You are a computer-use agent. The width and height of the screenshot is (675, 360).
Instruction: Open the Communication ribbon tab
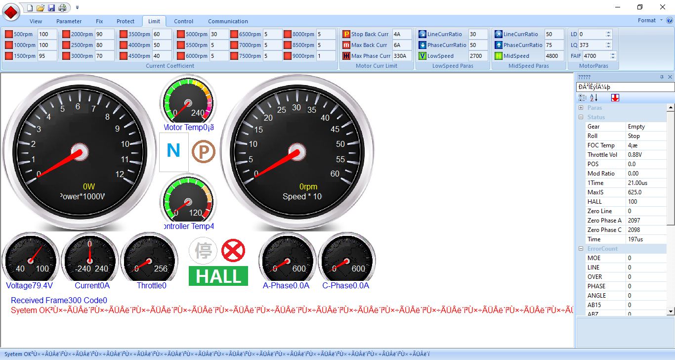coord(228,21)
